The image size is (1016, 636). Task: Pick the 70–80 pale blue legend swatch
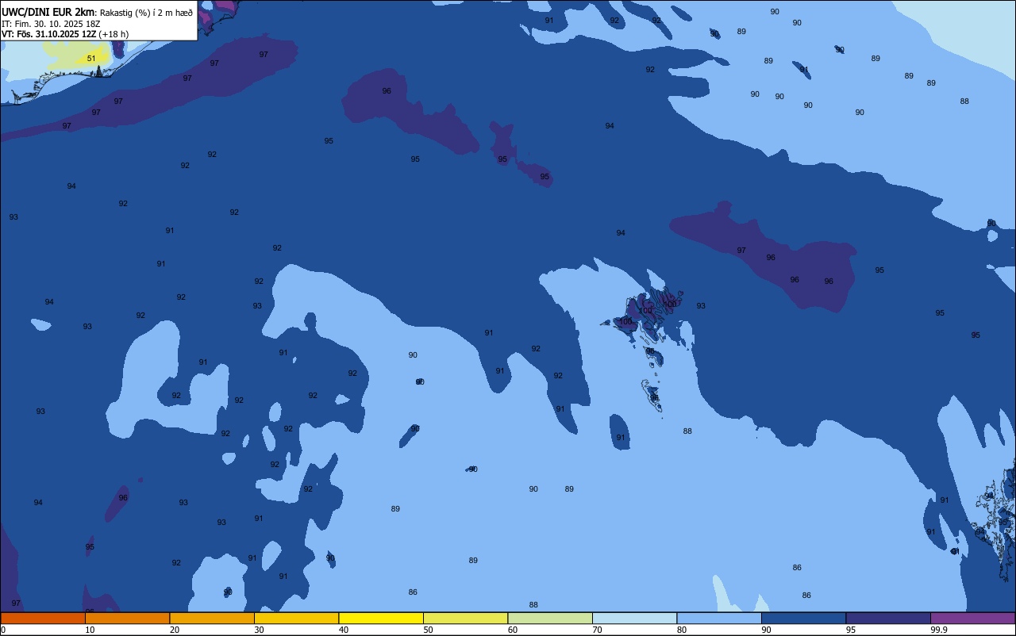pos(634,618)
